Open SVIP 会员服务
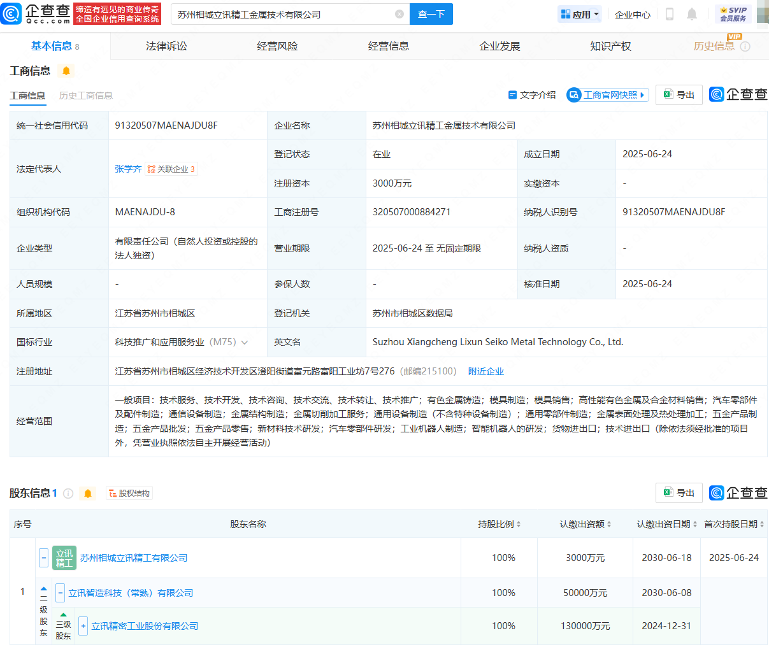The image size is (769, 647). pos(733,14)
